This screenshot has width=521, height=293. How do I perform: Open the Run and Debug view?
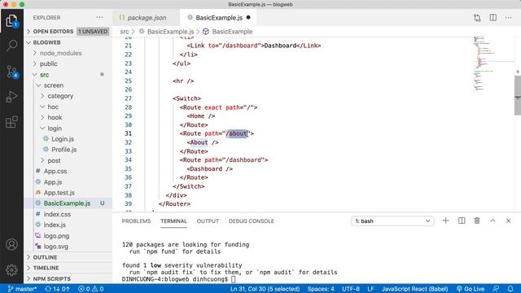(x=11, y=97)
